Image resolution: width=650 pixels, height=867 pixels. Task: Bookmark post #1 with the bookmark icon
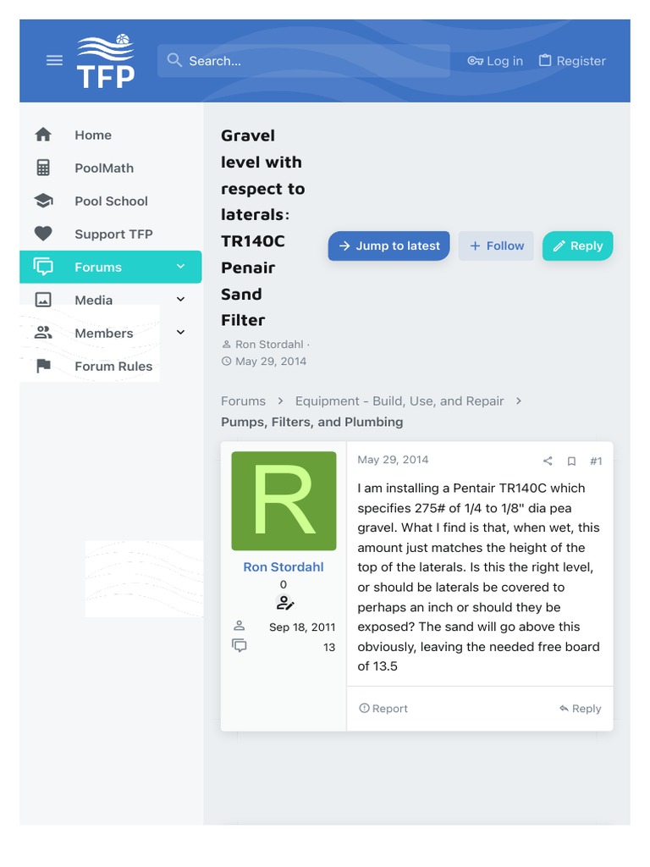coord(571,461)
